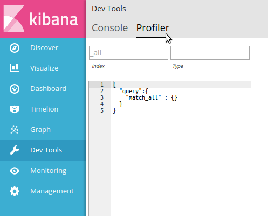This screenshot has height=216, width=268.
Task: Open the Discover section label
Action: [44, 48]
